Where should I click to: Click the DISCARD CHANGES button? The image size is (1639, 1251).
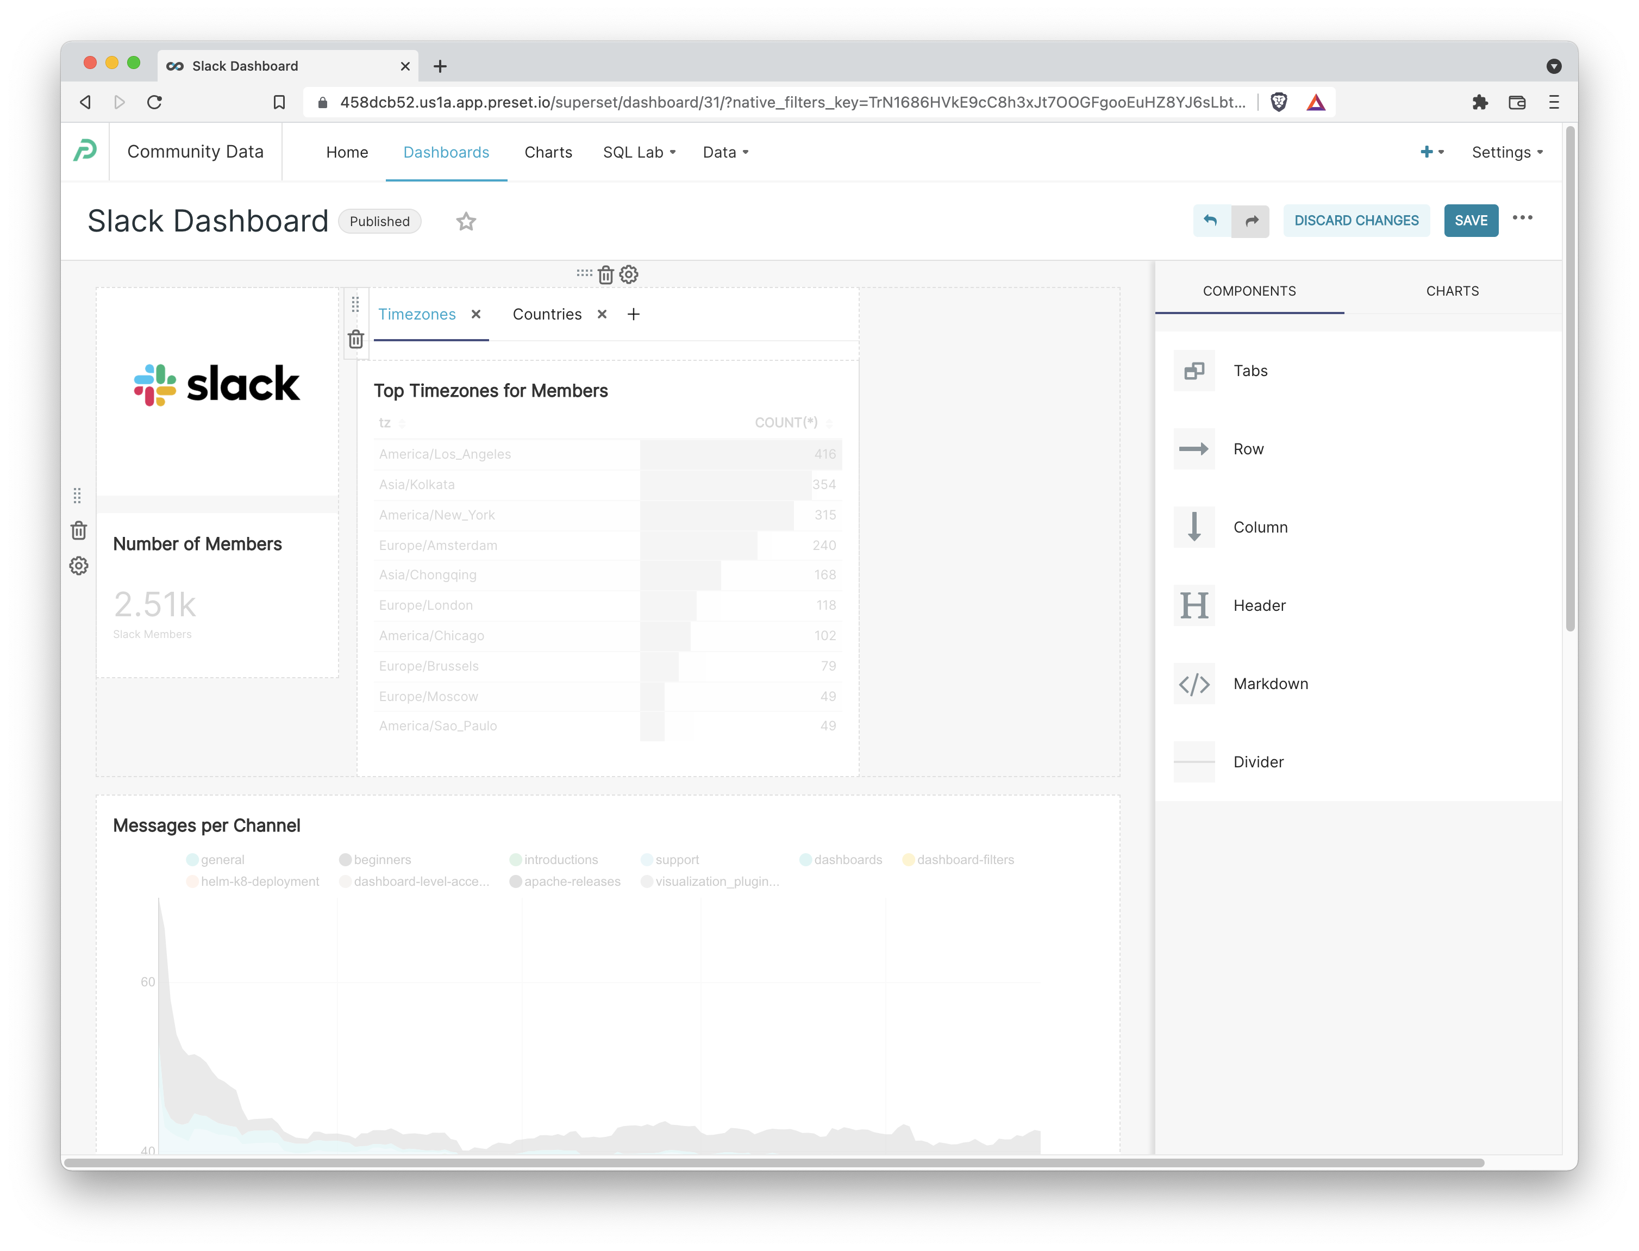pyautogui.click(x=1356, y=221)
